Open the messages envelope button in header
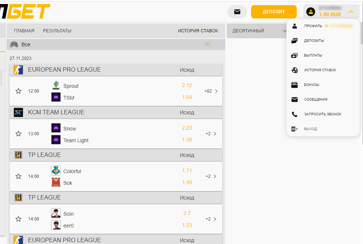This screenshot has width=363, height=244. [237, 12]
